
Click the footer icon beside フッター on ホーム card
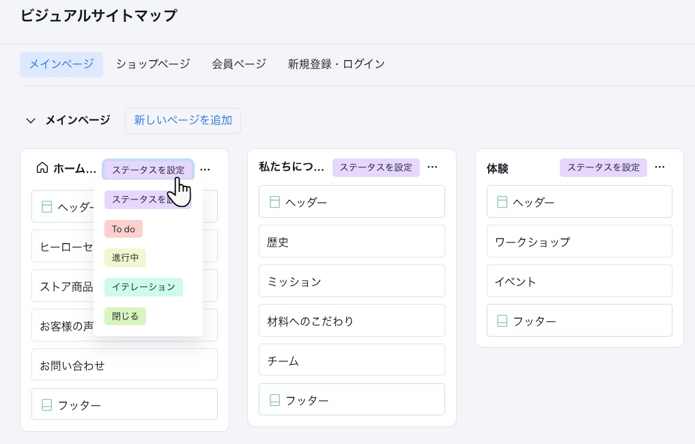47,404
